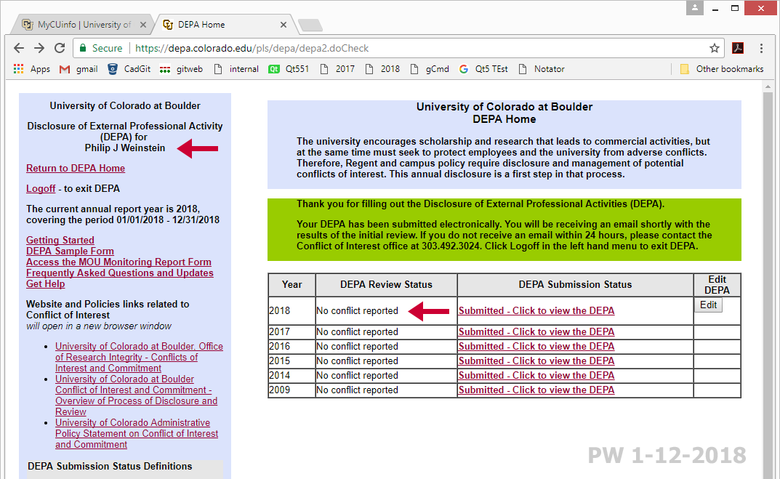
Task: Open Administrative Policy Statement link
Action: click(x=137, y=434)
